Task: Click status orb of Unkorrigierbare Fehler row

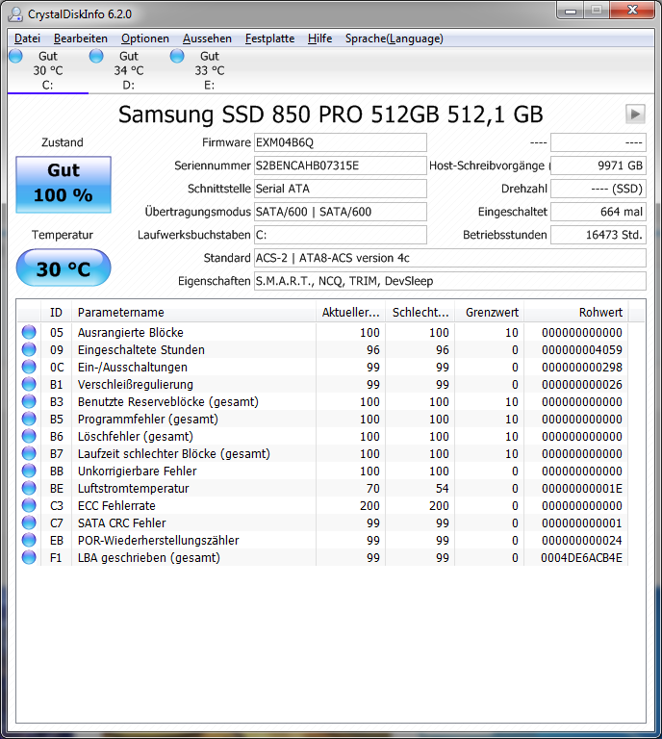Action: click(29, 471)
